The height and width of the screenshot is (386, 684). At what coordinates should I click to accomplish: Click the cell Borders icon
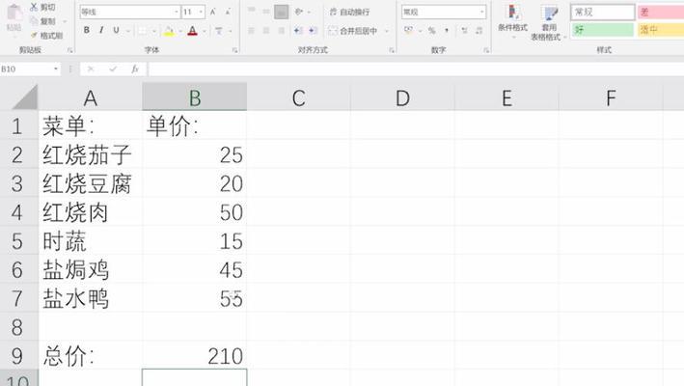(143, 31)
